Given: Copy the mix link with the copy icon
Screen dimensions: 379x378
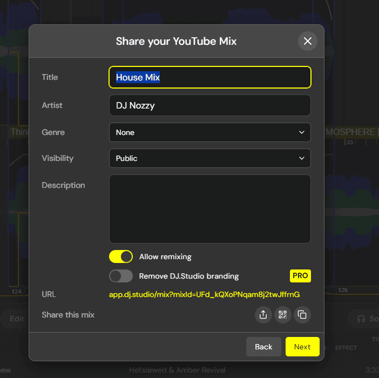Looking at the screenshot, I should click(x=302, y=315).
